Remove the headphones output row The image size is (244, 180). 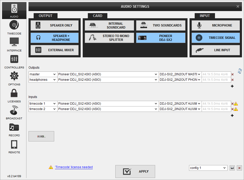[232, 80]
